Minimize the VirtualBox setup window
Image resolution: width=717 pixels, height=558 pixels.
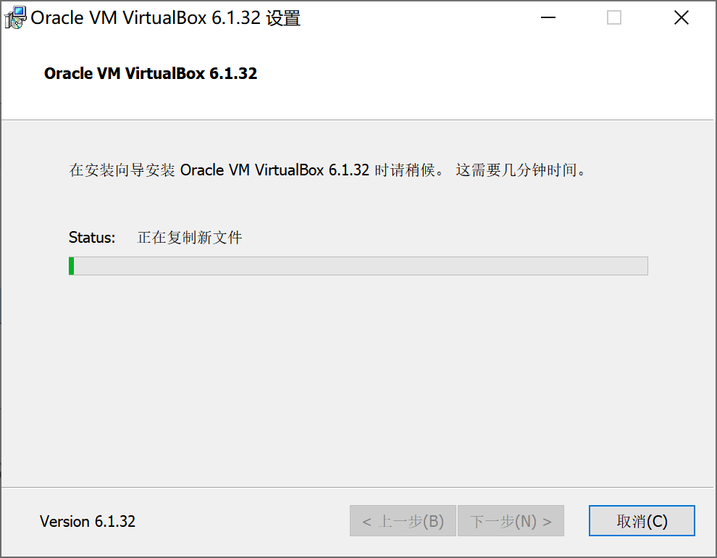click(x=548, y=18)
